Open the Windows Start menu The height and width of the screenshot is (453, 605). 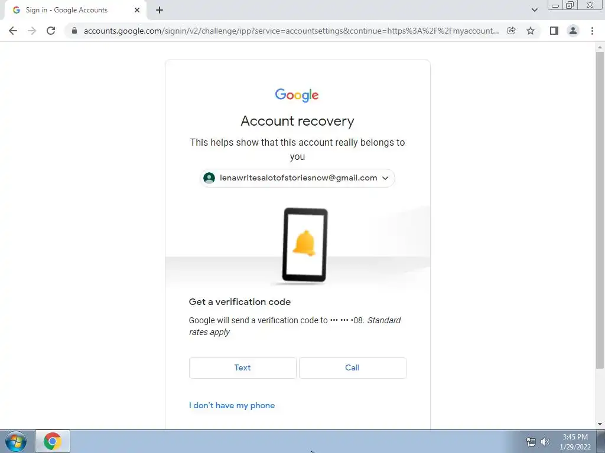(x=16, y=441)
